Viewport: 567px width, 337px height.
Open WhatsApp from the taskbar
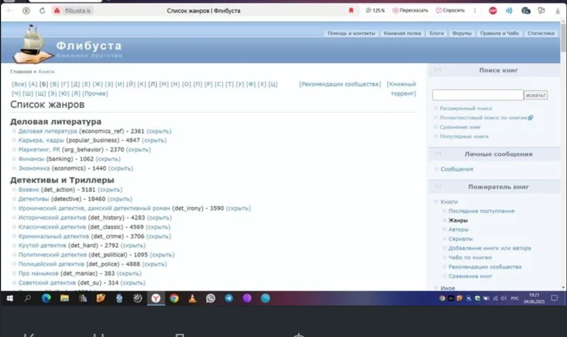click(210, 298)
